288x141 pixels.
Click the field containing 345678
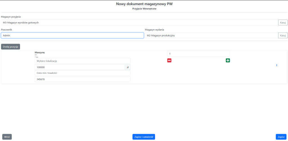82,79
